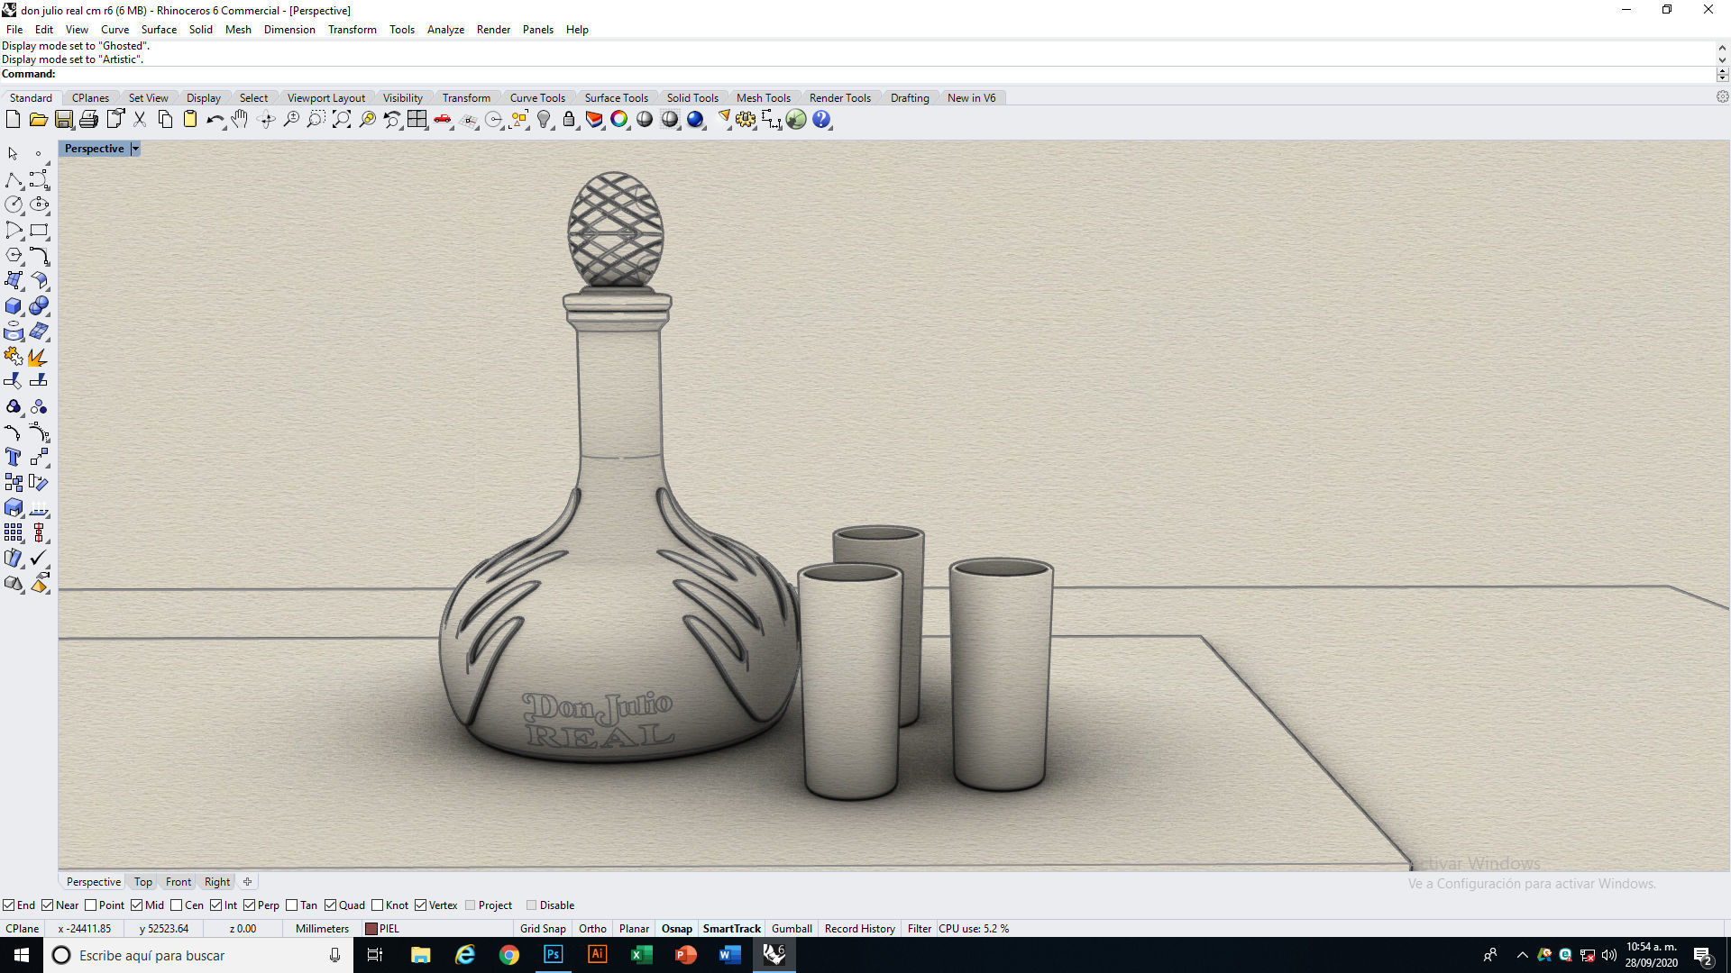Toggle Ortho mode in status bar
Image resolution: width=1731 pixels, height=973 pixels.
(592, 928)
